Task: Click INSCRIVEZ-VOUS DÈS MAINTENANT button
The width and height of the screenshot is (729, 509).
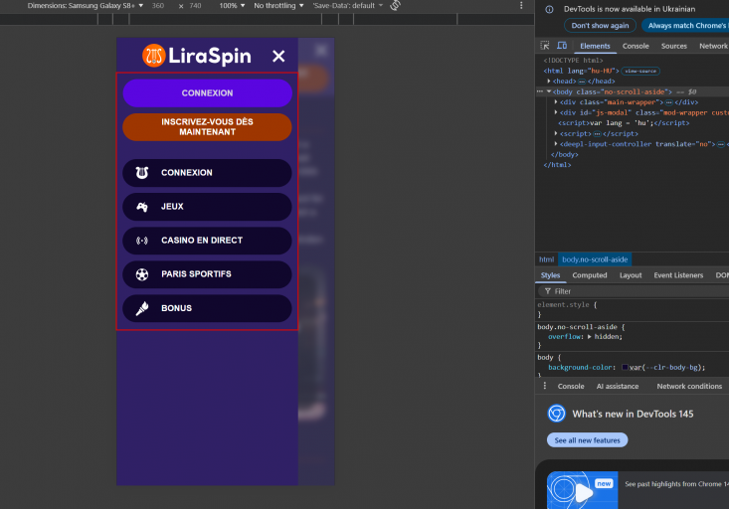Action: pyautogui.click(x=207, y=127)
